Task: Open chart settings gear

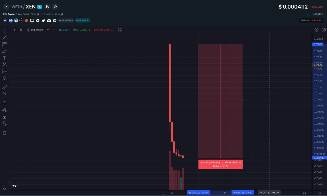Action: coord(316,30)
